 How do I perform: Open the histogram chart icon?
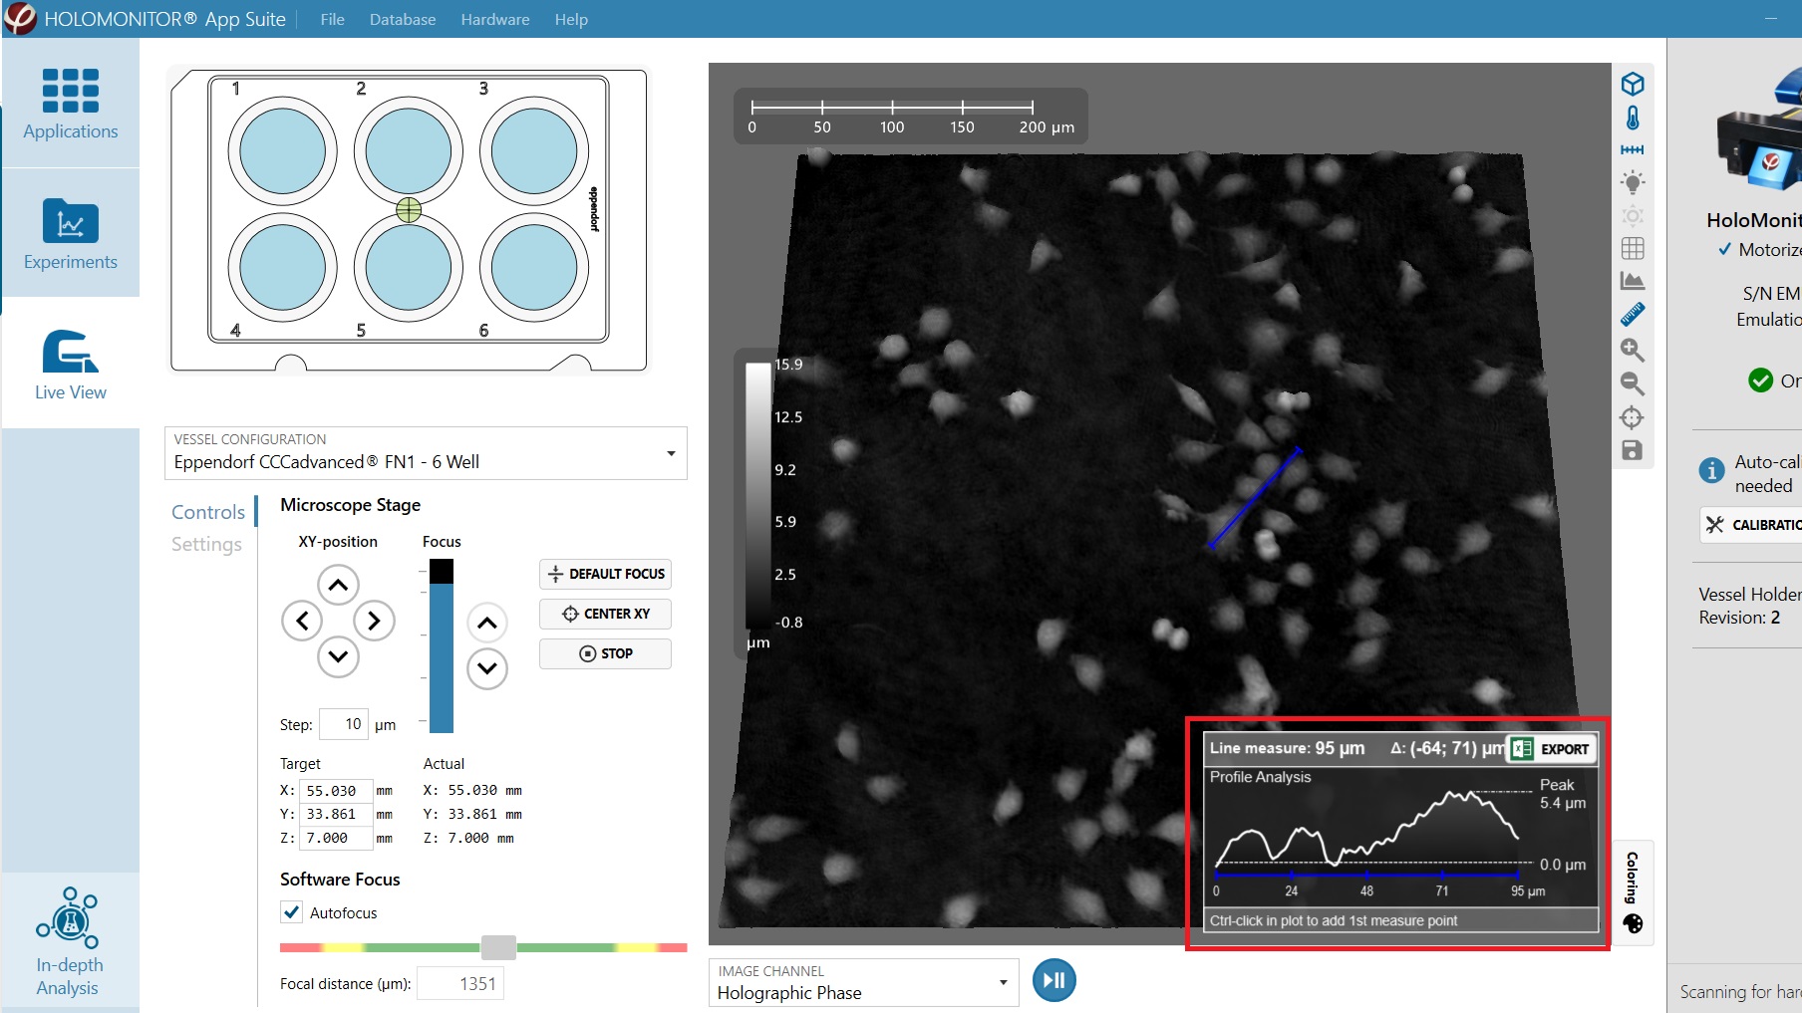tap(1632, 282)
